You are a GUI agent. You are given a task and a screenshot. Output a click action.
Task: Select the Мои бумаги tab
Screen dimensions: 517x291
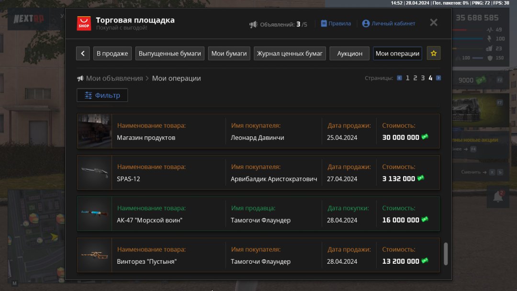pyautogui.click(x=229, y=54)
